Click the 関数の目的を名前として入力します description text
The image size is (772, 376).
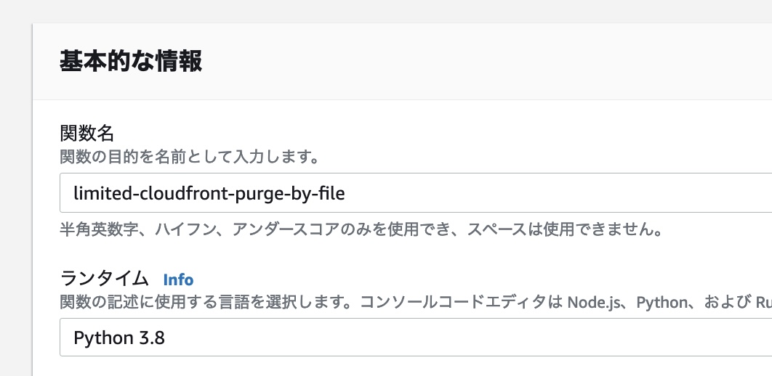pyautogui.click(x=190, y=157)
